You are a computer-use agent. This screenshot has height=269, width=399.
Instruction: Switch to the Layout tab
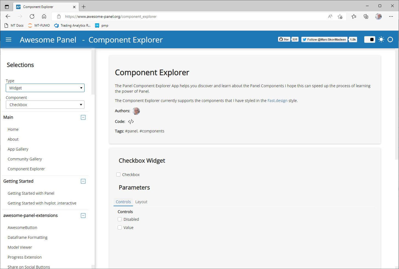tap(141, 202)
